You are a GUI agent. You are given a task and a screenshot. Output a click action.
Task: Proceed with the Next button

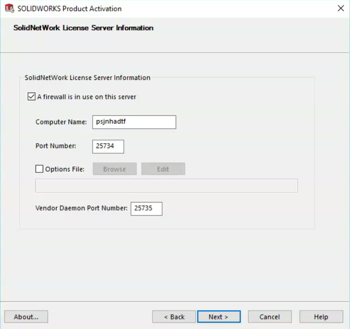(219, 317)
